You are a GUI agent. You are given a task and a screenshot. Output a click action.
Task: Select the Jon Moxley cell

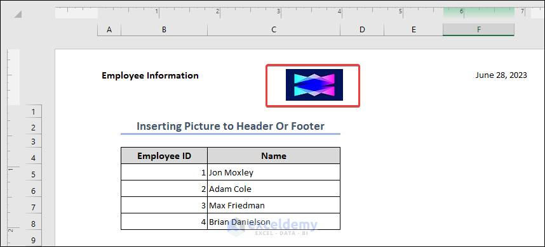274,172
